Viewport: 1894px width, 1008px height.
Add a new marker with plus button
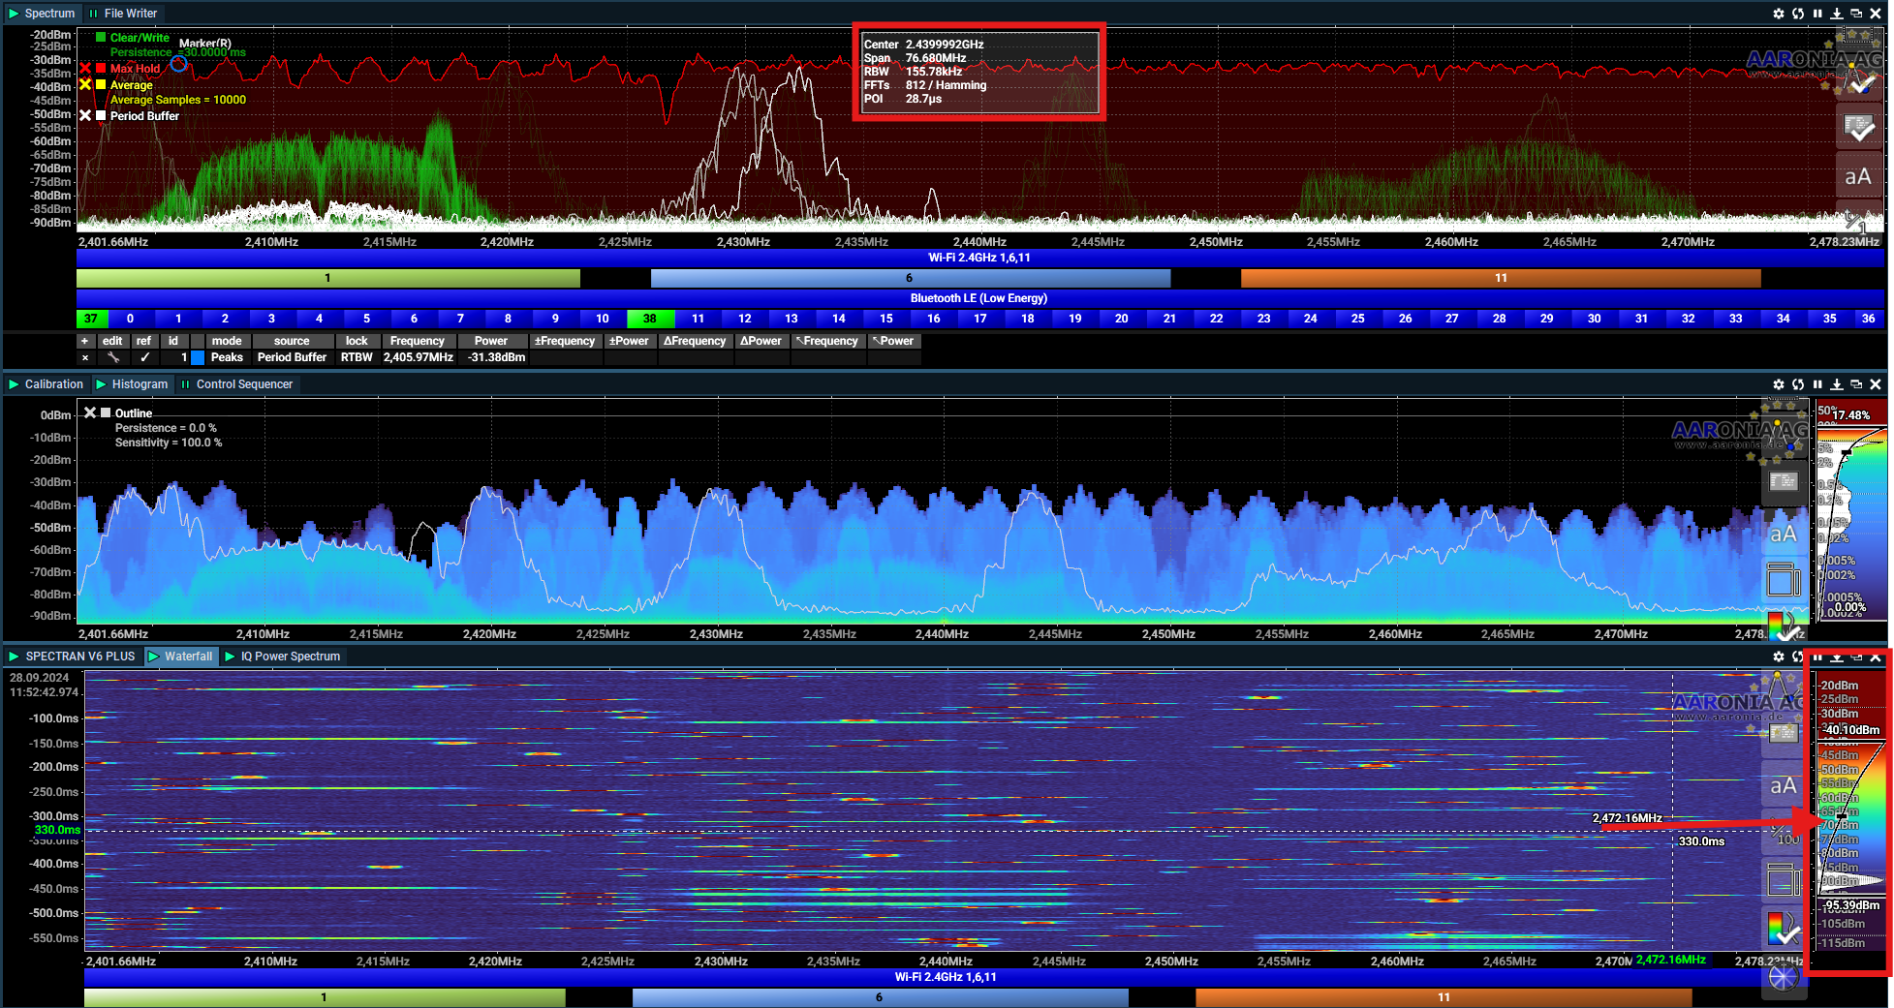[x=85, y=341]
